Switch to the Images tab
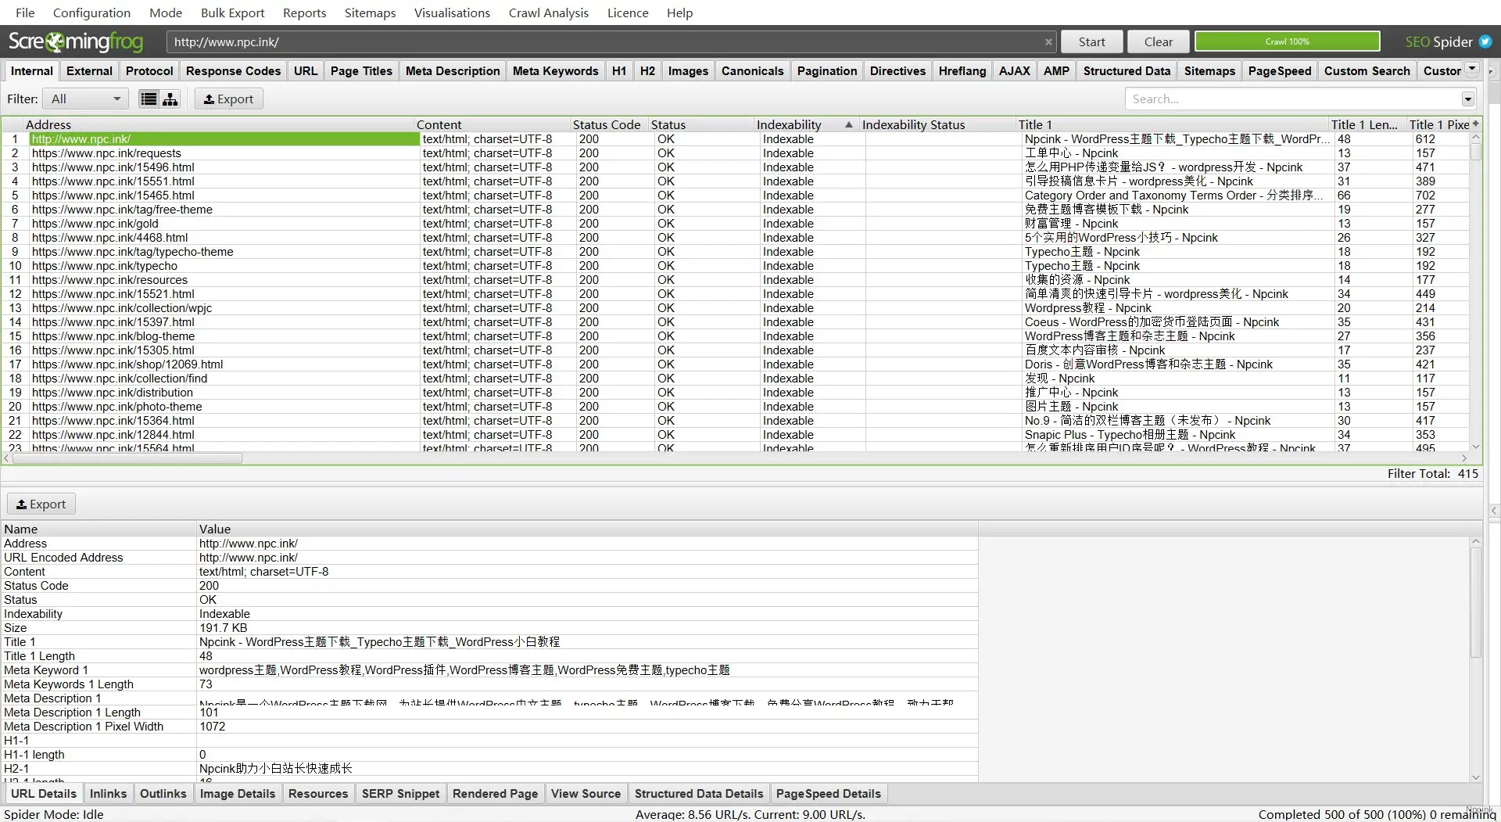Image resolution: width=1501 pixels, height=822 pixels. 688,70
